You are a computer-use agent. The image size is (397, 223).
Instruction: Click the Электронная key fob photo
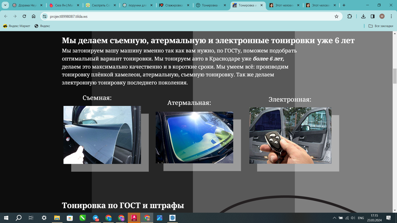[x=290, y=136]
